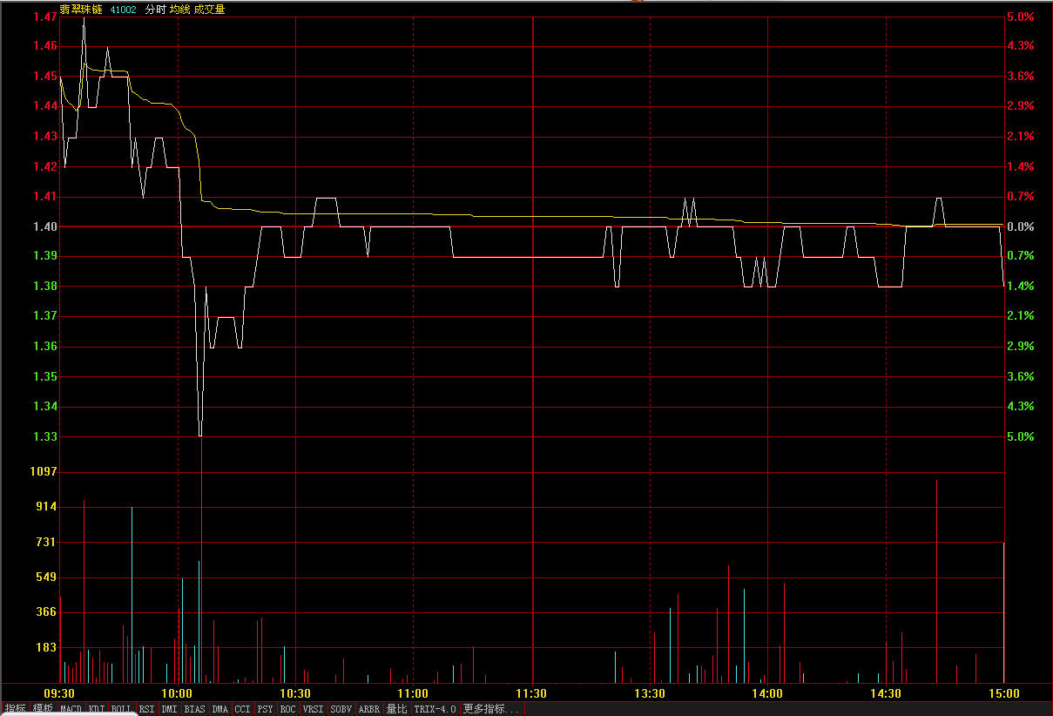Open the 模板 tab in bottom bar
The width and height of the screenshot is (1053, 716).
(x=43, y=709)
